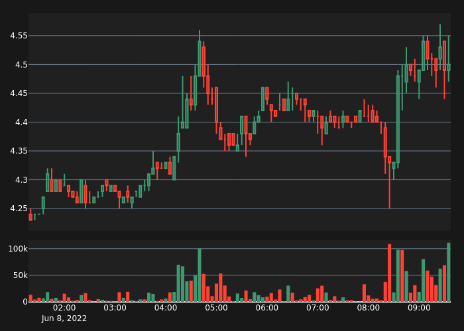
Task: Click the 05:00 time axis label
Action: tap(216, 308)
